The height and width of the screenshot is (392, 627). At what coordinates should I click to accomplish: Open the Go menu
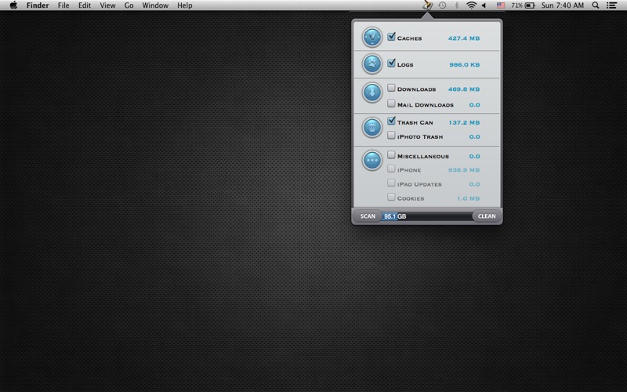pyautogui.click(x=129, y=5)
